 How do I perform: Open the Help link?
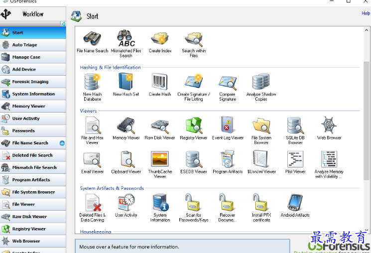(x=366, y=13)
